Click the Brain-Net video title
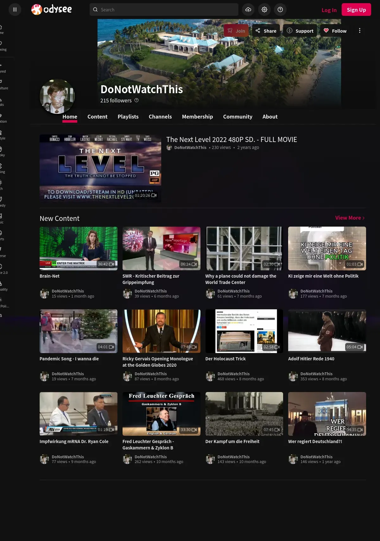This screenshot has height=541, width=380. 49,276
